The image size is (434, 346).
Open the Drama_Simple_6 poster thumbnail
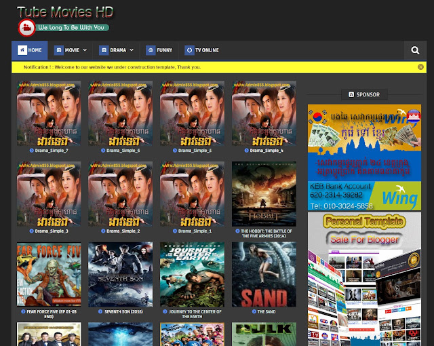[x=121, y=113]
